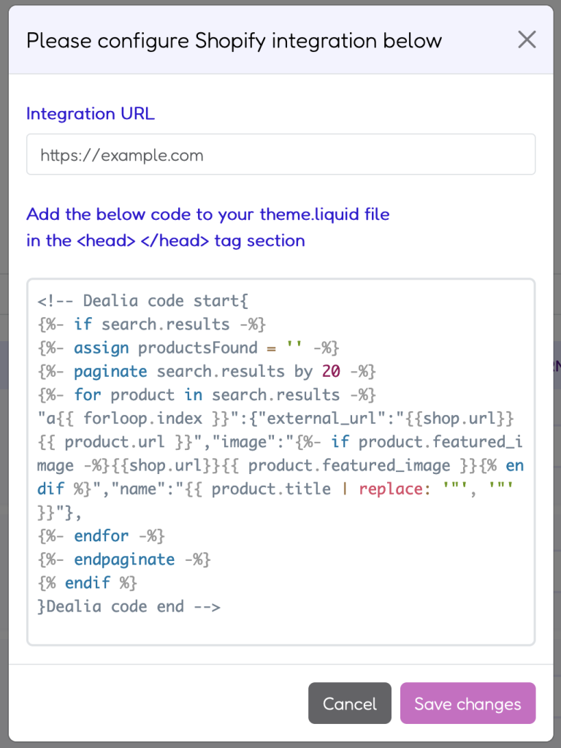This screenshot has width=561, height=748.
Task: Click the Integration URL input field
Action: [x=280, y=154]
